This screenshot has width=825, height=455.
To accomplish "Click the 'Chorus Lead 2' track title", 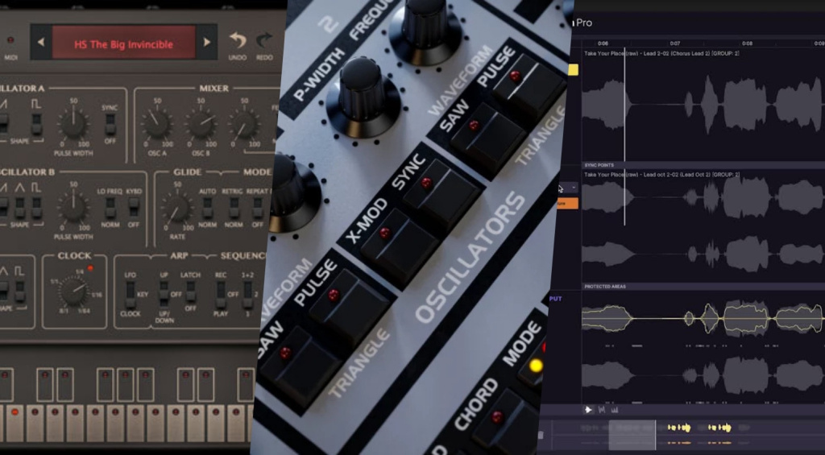I will coord(662,53).
